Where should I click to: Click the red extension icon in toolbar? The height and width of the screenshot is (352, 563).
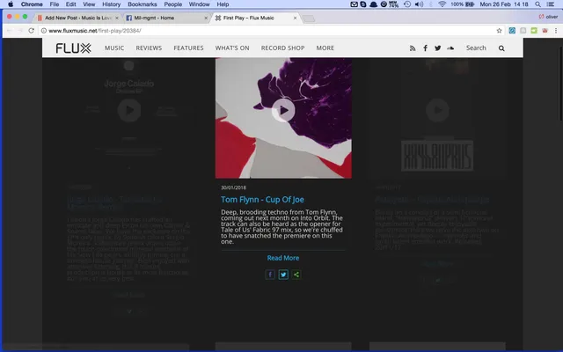[x=545, y=31]
